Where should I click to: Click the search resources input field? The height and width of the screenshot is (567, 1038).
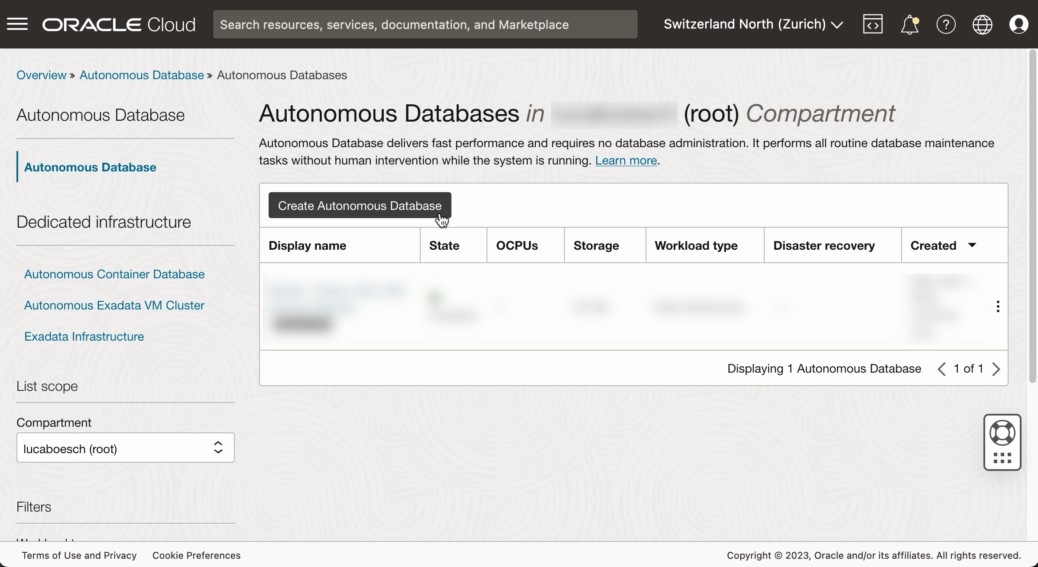[x=425, y=24]
